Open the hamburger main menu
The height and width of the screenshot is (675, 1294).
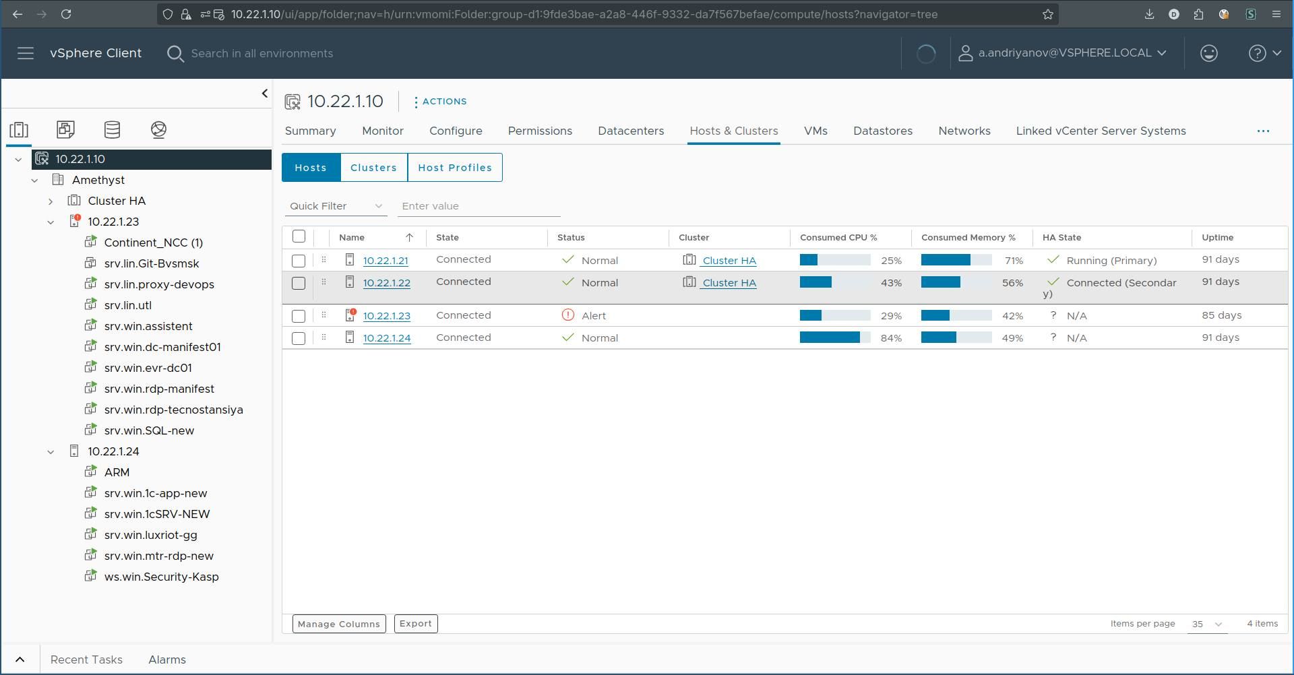point(26,53)
